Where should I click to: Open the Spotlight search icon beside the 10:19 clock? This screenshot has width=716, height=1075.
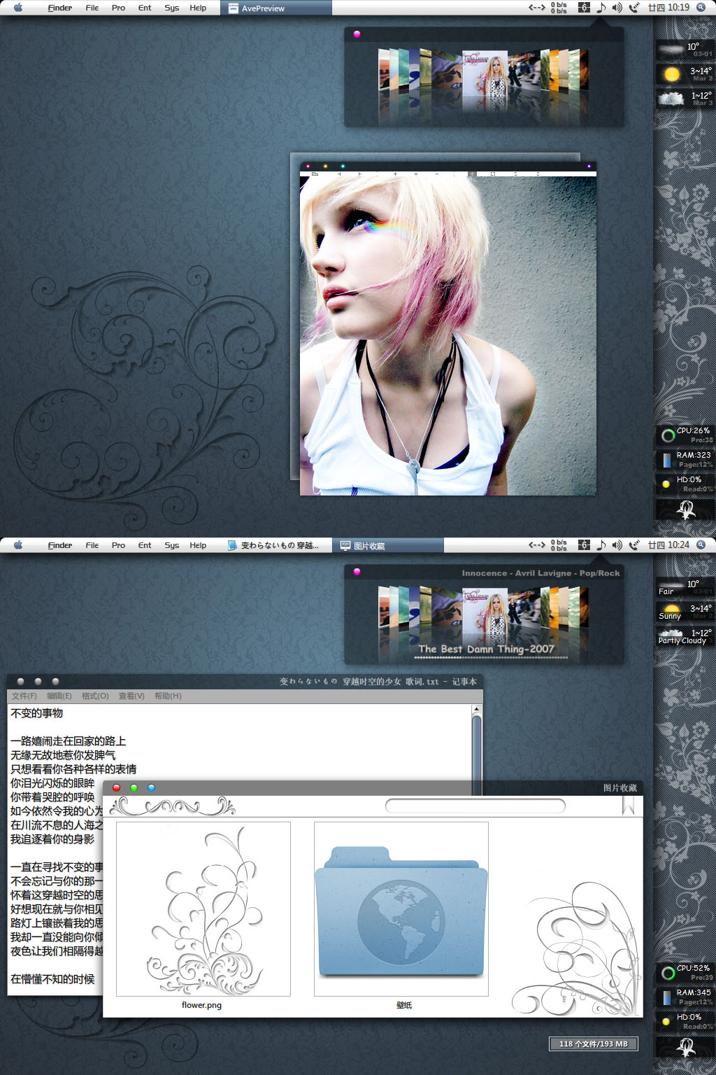pos(701,7)
